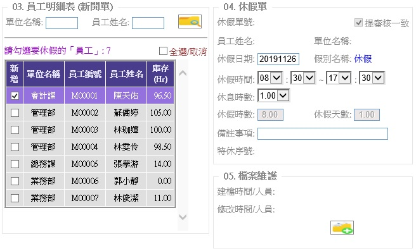
Task: Click employee number M00001
Action: [x=84, y=95]
